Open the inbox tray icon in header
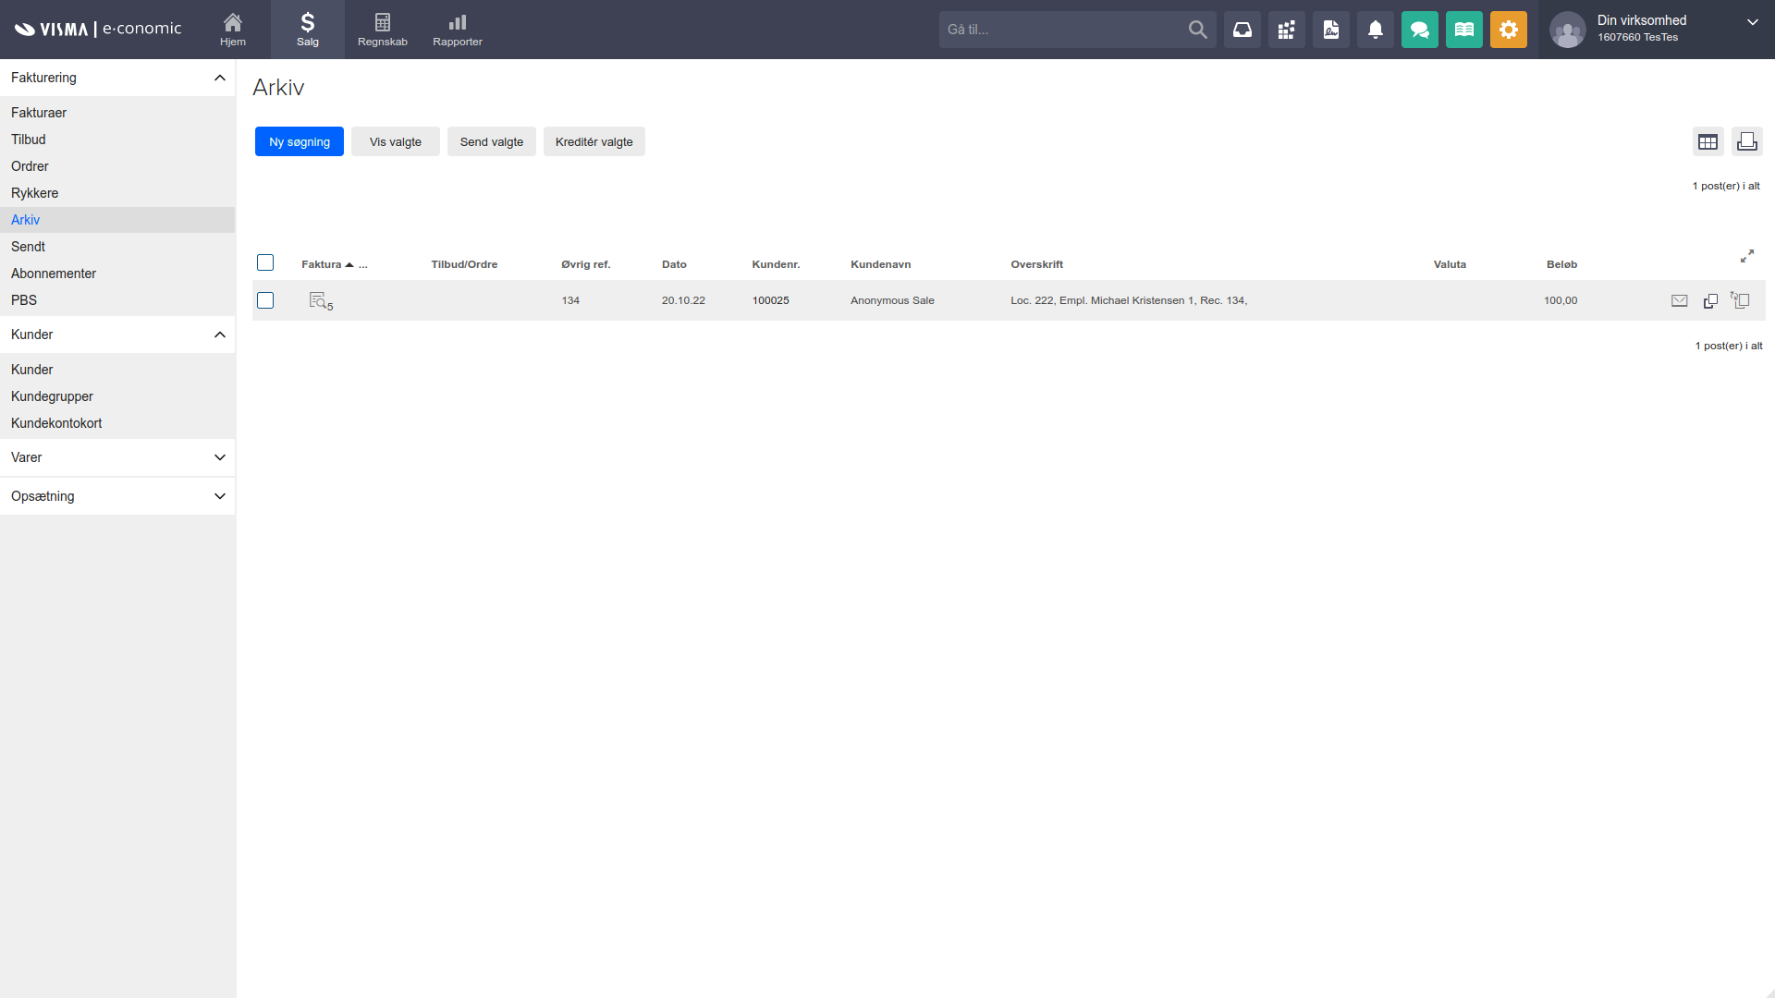1775x998 pixels. [1242, 30]
